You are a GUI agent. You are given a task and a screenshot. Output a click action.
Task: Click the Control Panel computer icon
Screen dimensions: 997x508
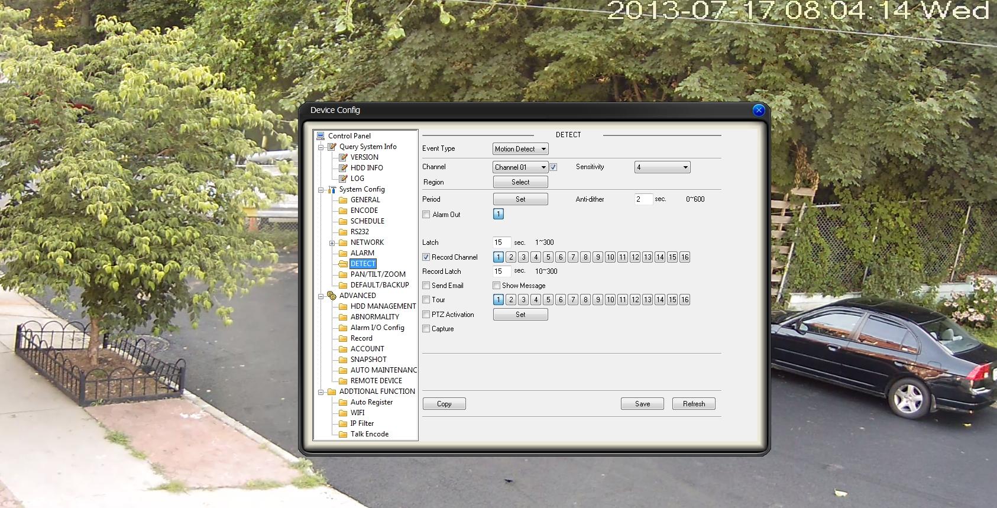pyautogui.click(x=321, y=136)
